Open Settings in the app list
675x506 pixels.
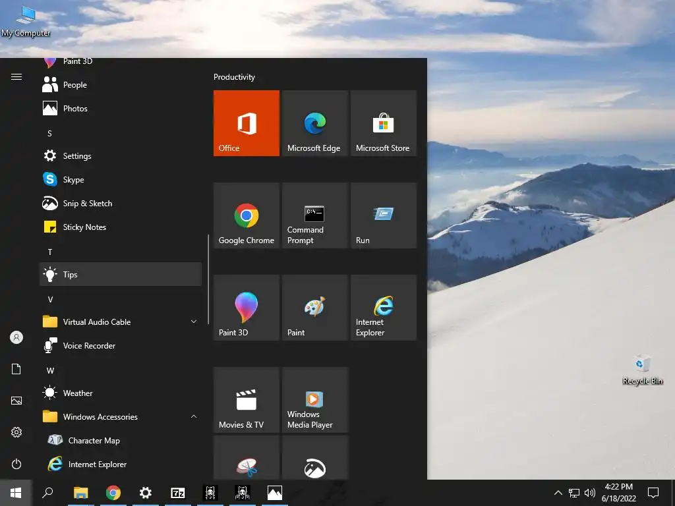[121, 155]
